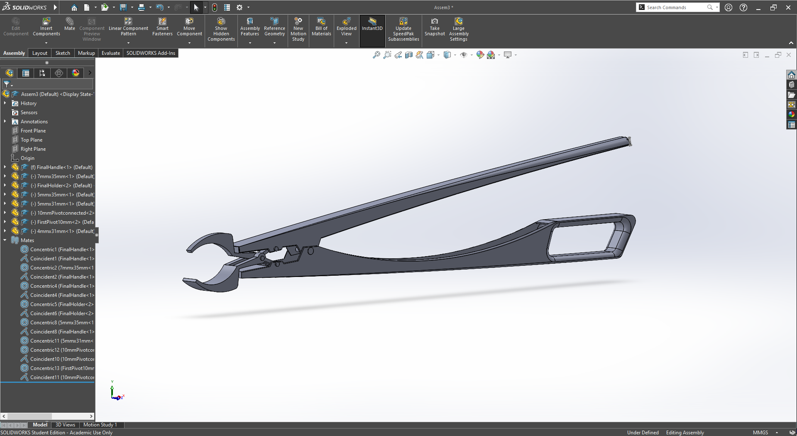
Task: Select the Mate tool
Action: [70, 24]
